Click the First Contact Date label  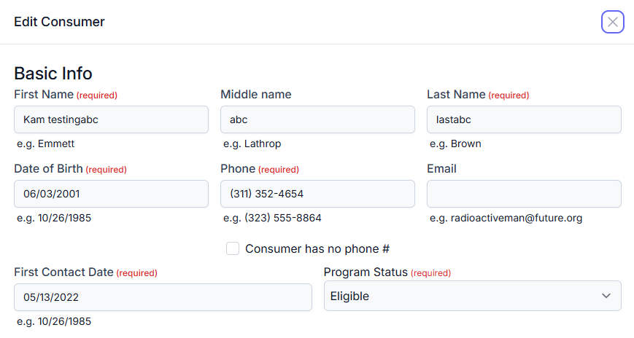tap(63, 272)
